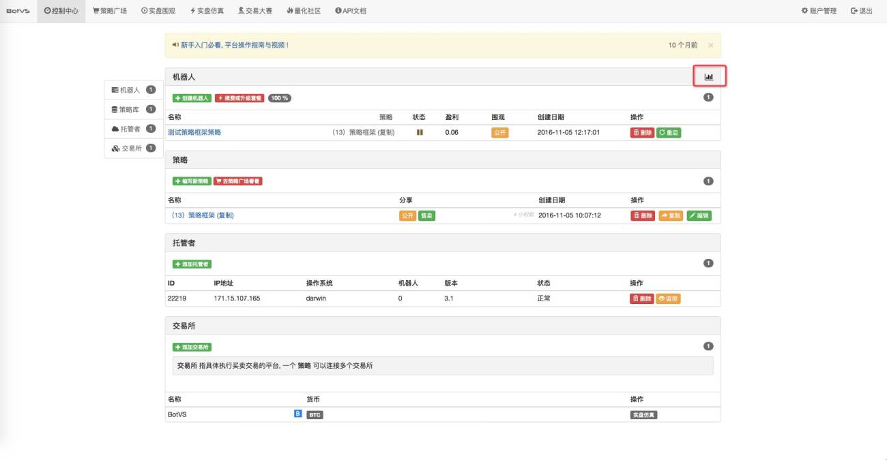Viewport: 887px width, 460px height.
Task: Go to 策略广场 in navigation bar
Action: [x=110, y=11]
